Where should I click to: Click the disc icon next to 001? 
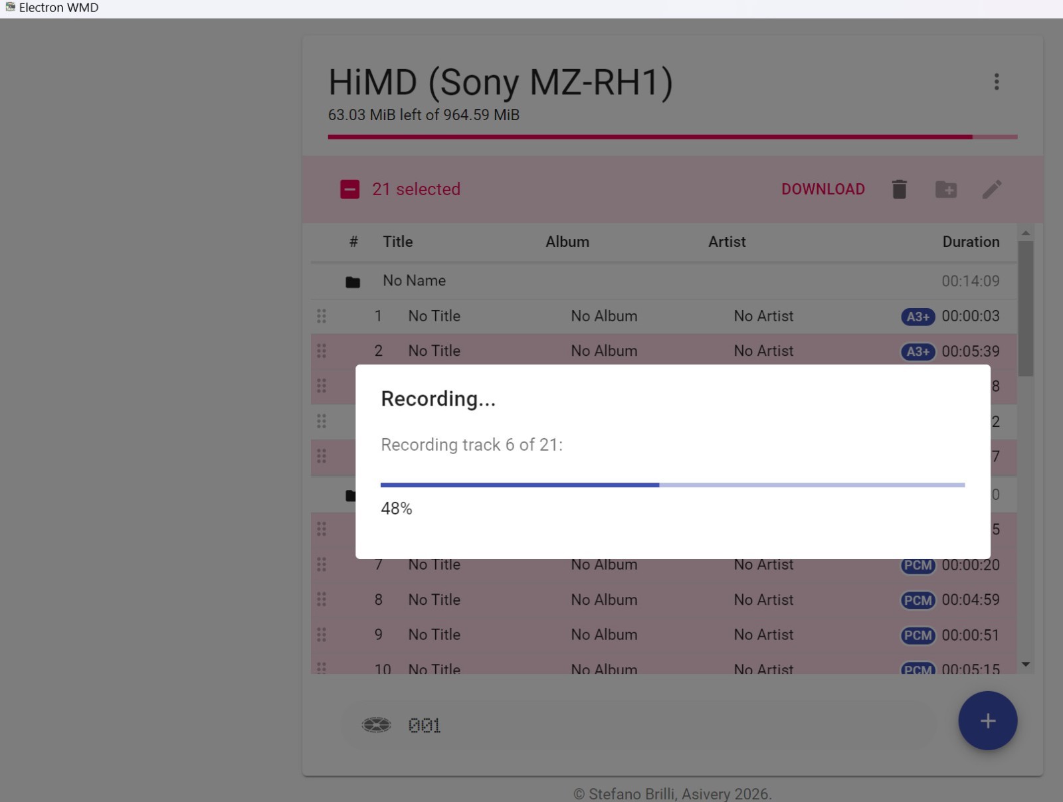tap(376, 725)
